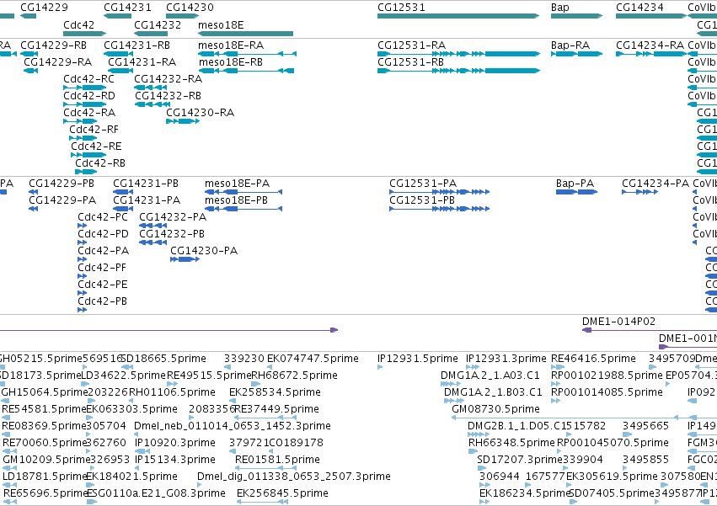This screenshot has width=717, height=506.
Task: Click the DME1-014P02 feature label
Action: pyautogui.click(x=618, y=322)
